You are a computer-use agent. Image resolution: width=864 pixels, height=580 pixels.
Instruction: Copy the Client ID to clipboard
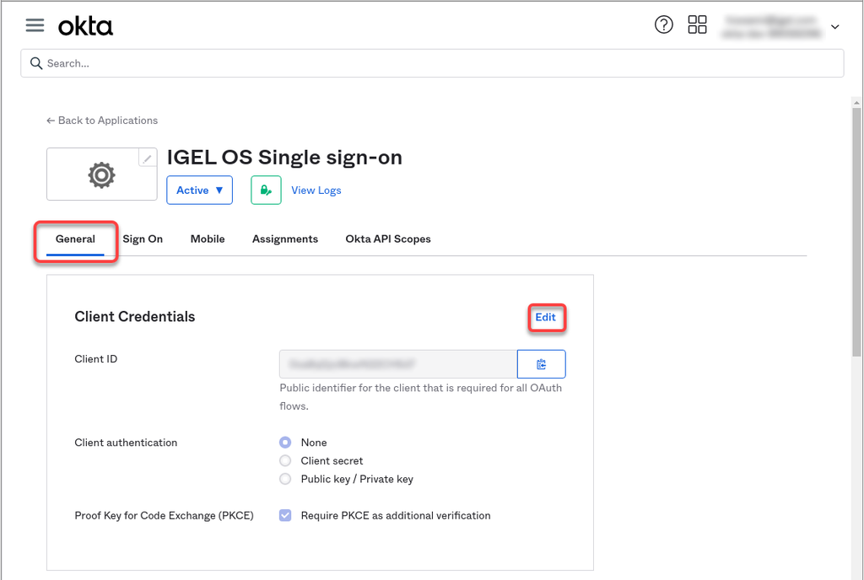(541, 364)
